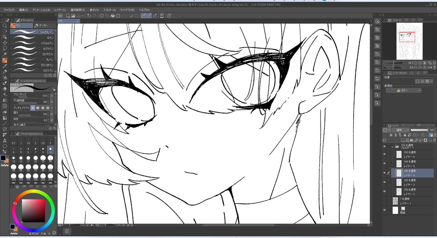Click the help question mark icon
The width and height of the screenshot is (437, 238).
click(x=169, y=16)
